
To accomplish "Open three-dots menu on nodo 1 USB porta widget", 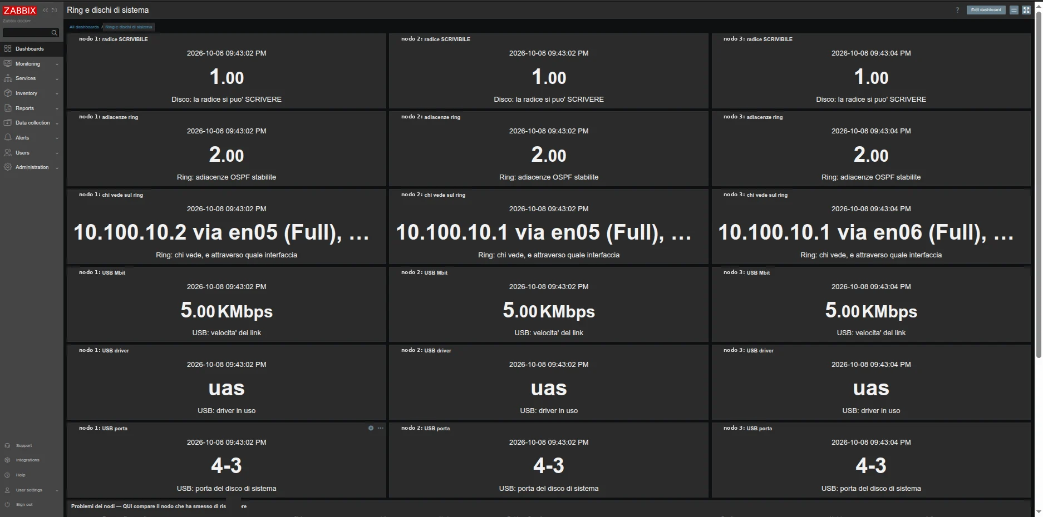I will coord(381,428).
